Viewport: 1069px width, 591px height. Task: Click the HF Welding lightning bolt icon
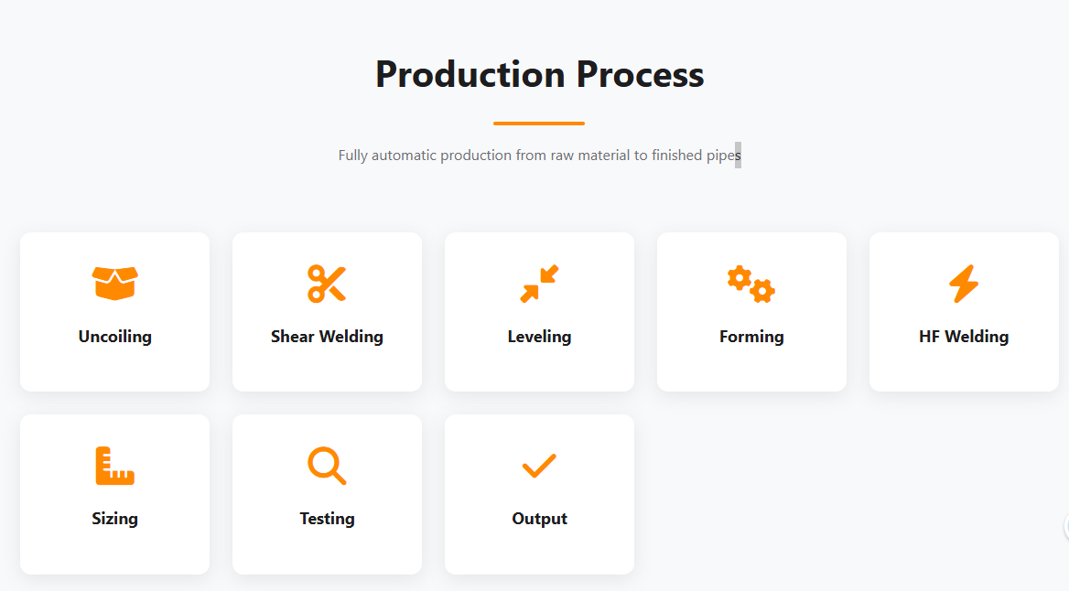point(964,284)
